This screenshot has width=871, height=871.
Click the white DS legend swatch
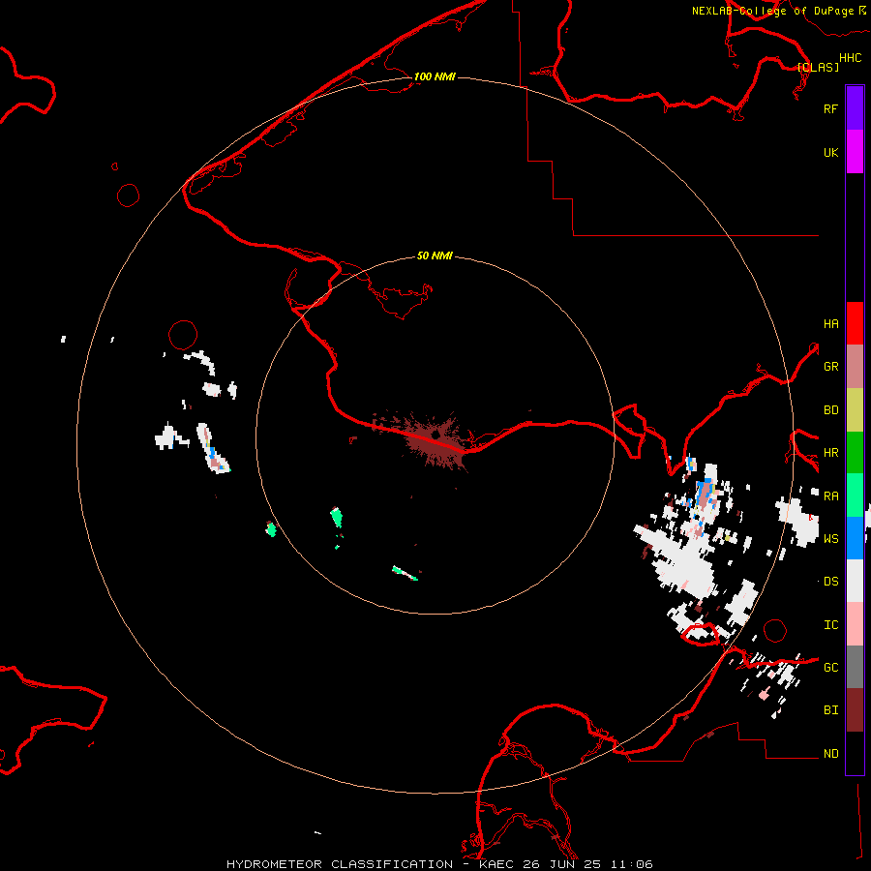tap(855, 581)
